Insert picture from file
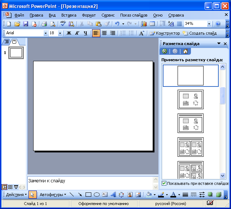This screenshot has width=231, height=209. point(138,195)
